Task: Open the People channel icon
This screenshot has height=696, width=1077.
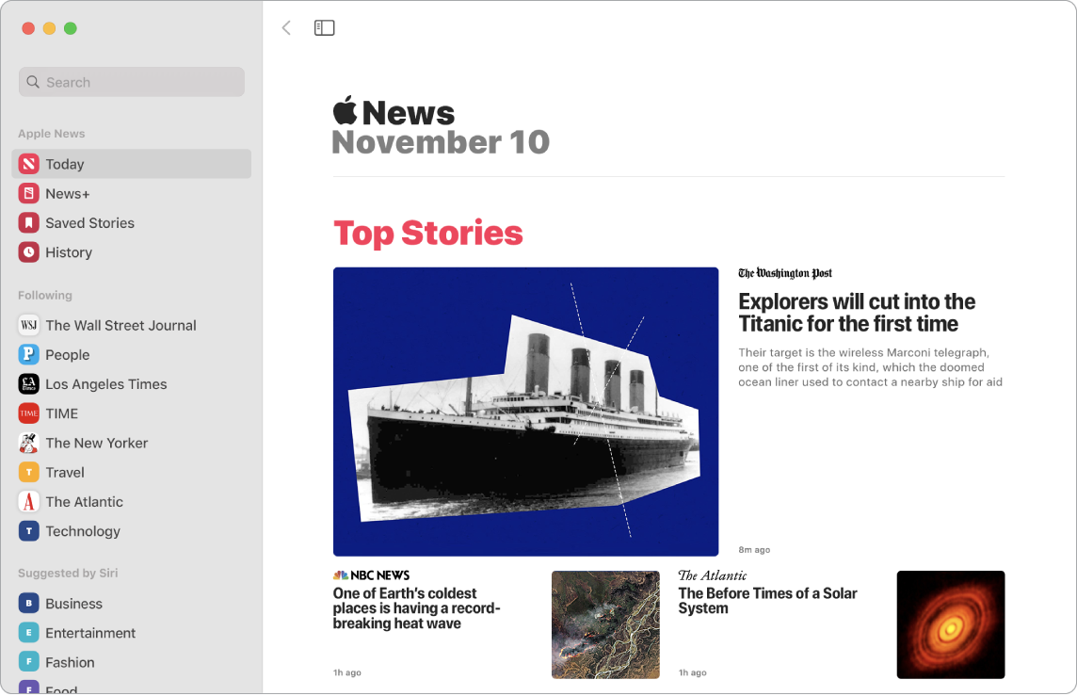Action: 27,354
